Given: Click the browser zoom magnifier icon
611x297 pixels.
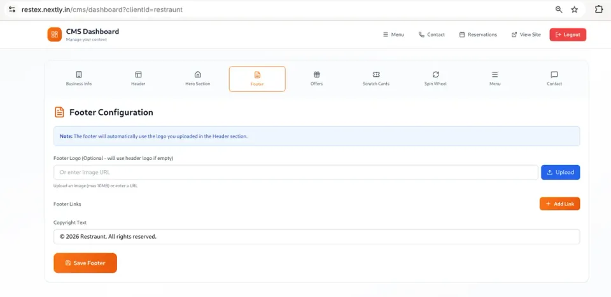Looking at the screenshot, I should point(559,10).
